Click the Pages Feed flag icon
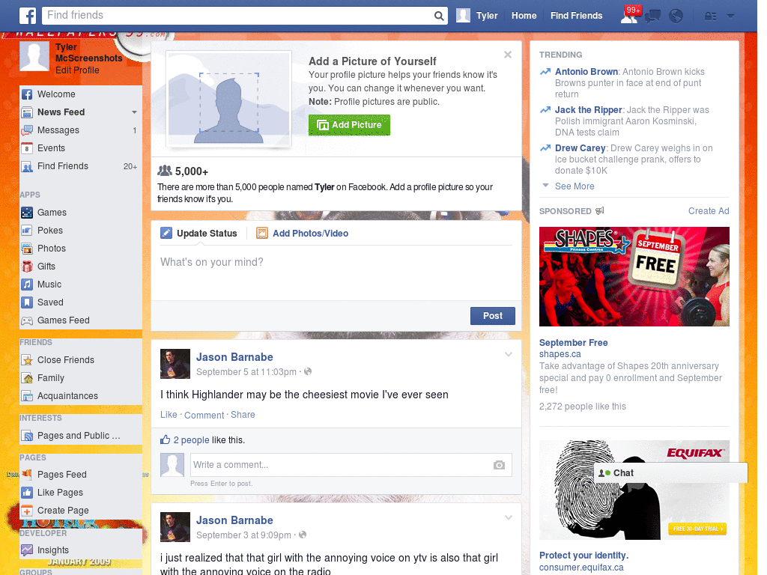Viewport: 767px width, 575px height. click(x=27, y=474)
